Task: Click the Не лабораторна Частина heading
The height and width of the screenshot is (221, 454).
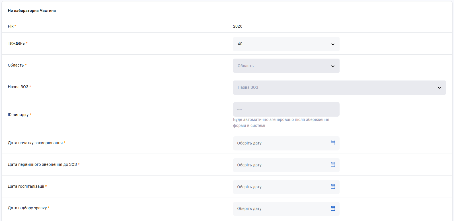Action: 32,11
